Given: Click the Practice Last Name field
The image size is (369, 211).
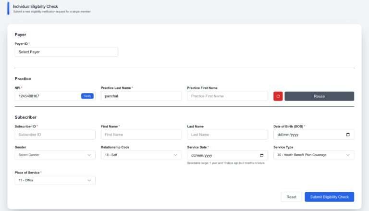Looking at the screenshot, I should pyautogui.click(x=141, y=96).
